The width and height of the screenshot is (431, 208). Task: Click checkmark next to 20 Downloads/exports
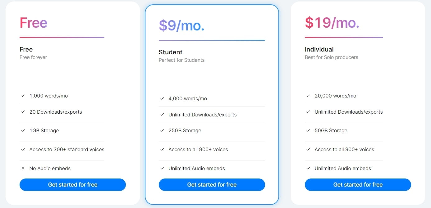click(23, 112)
